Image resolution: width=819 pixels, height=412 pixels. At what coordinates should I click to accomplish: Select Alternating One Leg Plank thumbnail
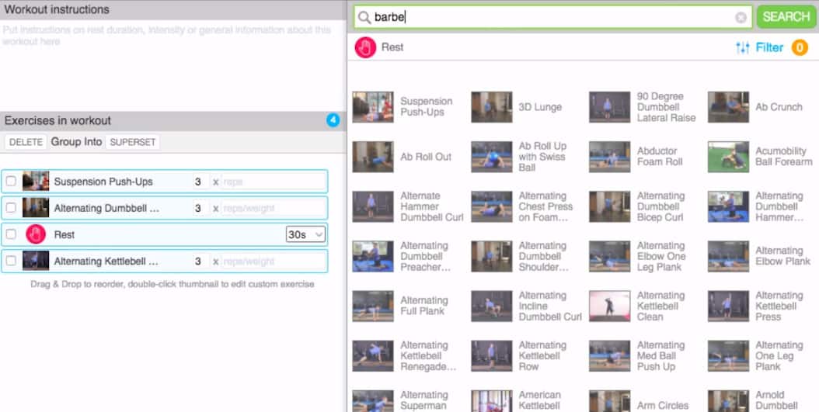728,355
